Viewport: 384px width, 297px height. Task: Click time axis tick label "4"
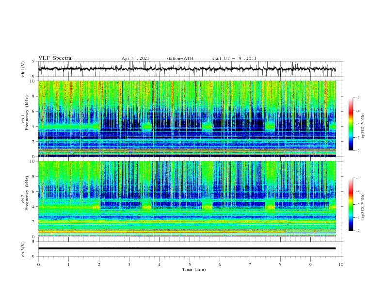click(x=159, y=264)
